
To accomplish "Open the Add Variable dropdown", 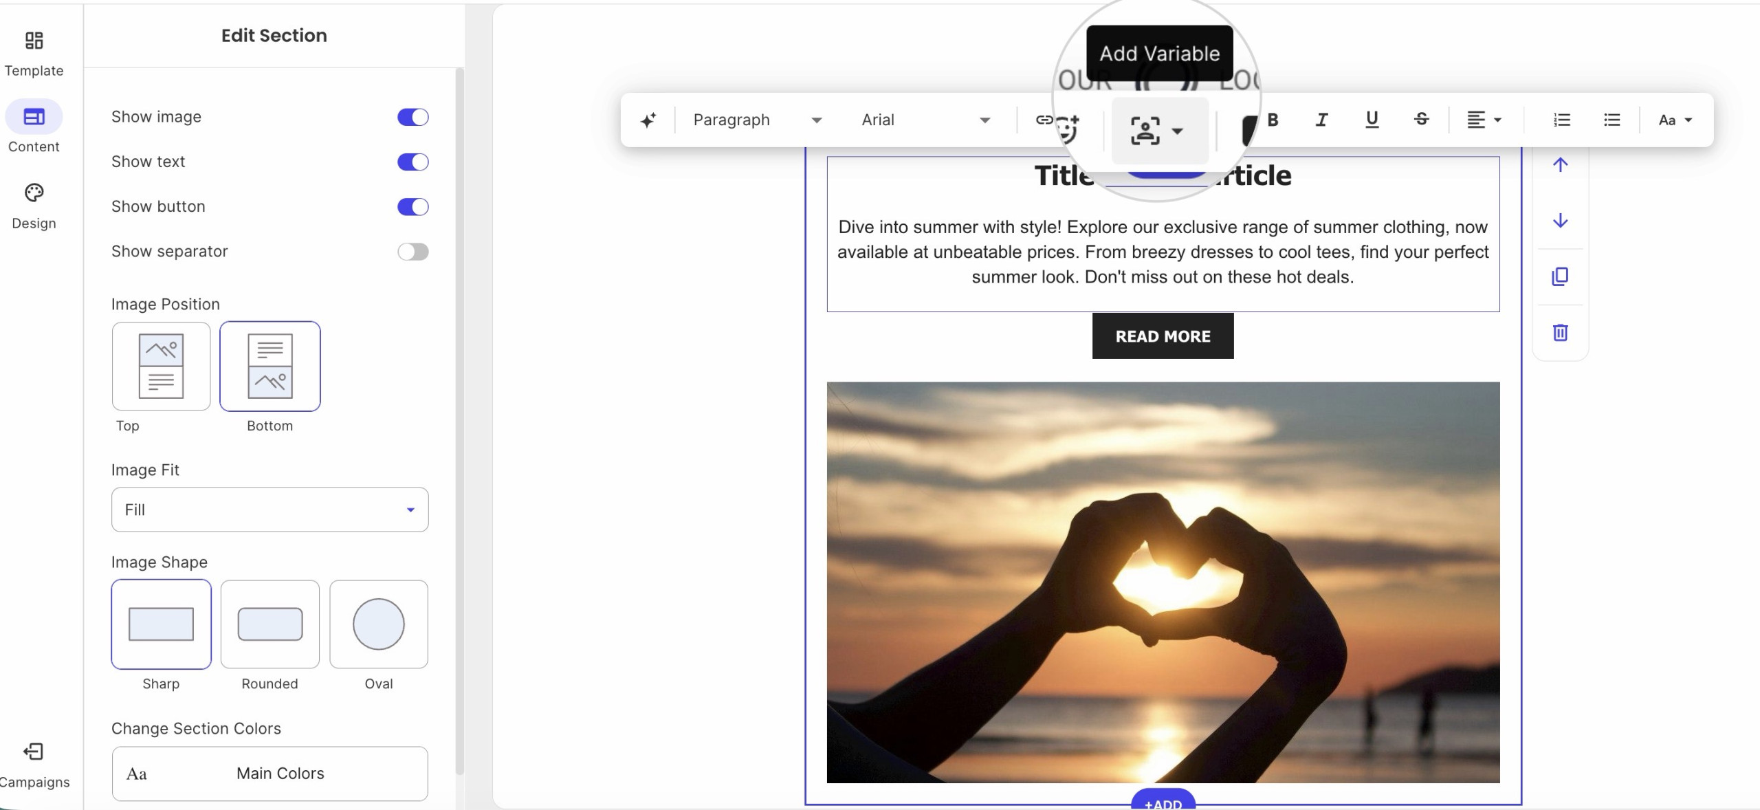I will (1159, 131).
